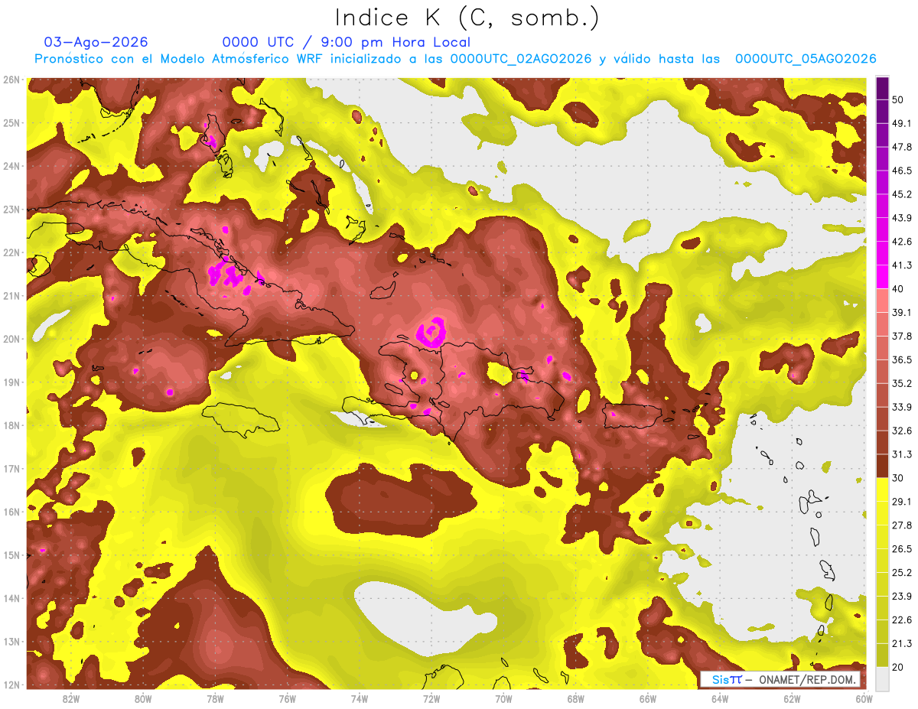Click "0000 UTC / 9:00 pm Hora Local"
Viewport: 918px width, 709px height.
(x=346, y=42)
